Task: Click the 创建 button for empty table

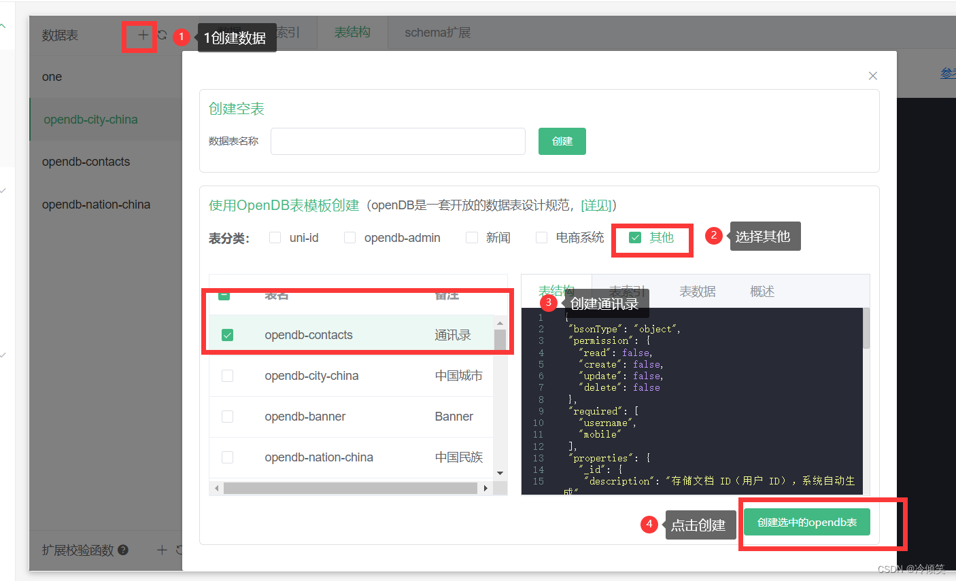Action: point(562,141)
